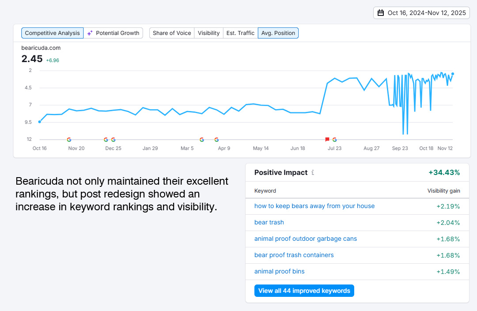This screenshot has height=311, width=477.
Task: Select the Google icon near Apr 9
Action: click(x=216, y=139)
